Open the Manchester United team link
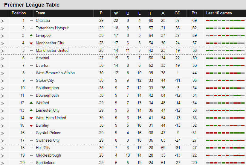 pos(52,50)
